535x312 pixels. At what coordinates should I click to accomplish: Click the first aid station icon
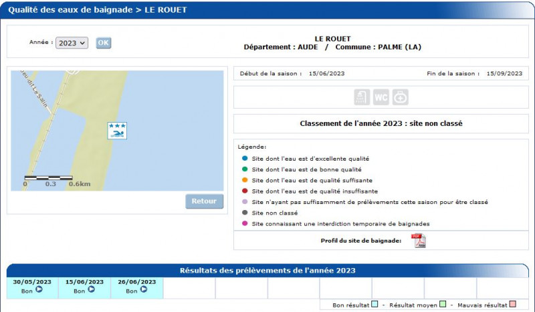click(x=400, y=97)
